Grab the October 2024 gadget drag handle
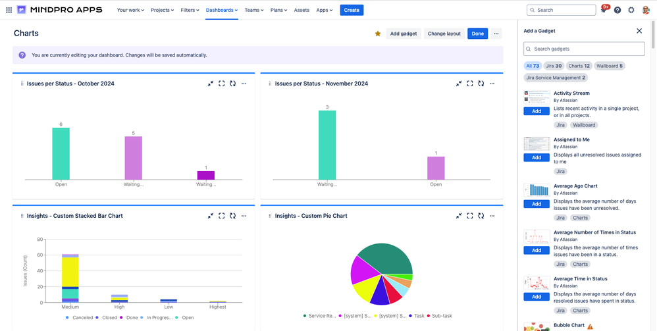Image resolution: width=657 pixels, height=331 pixels. pyautogui.click(x=22, y=84)
